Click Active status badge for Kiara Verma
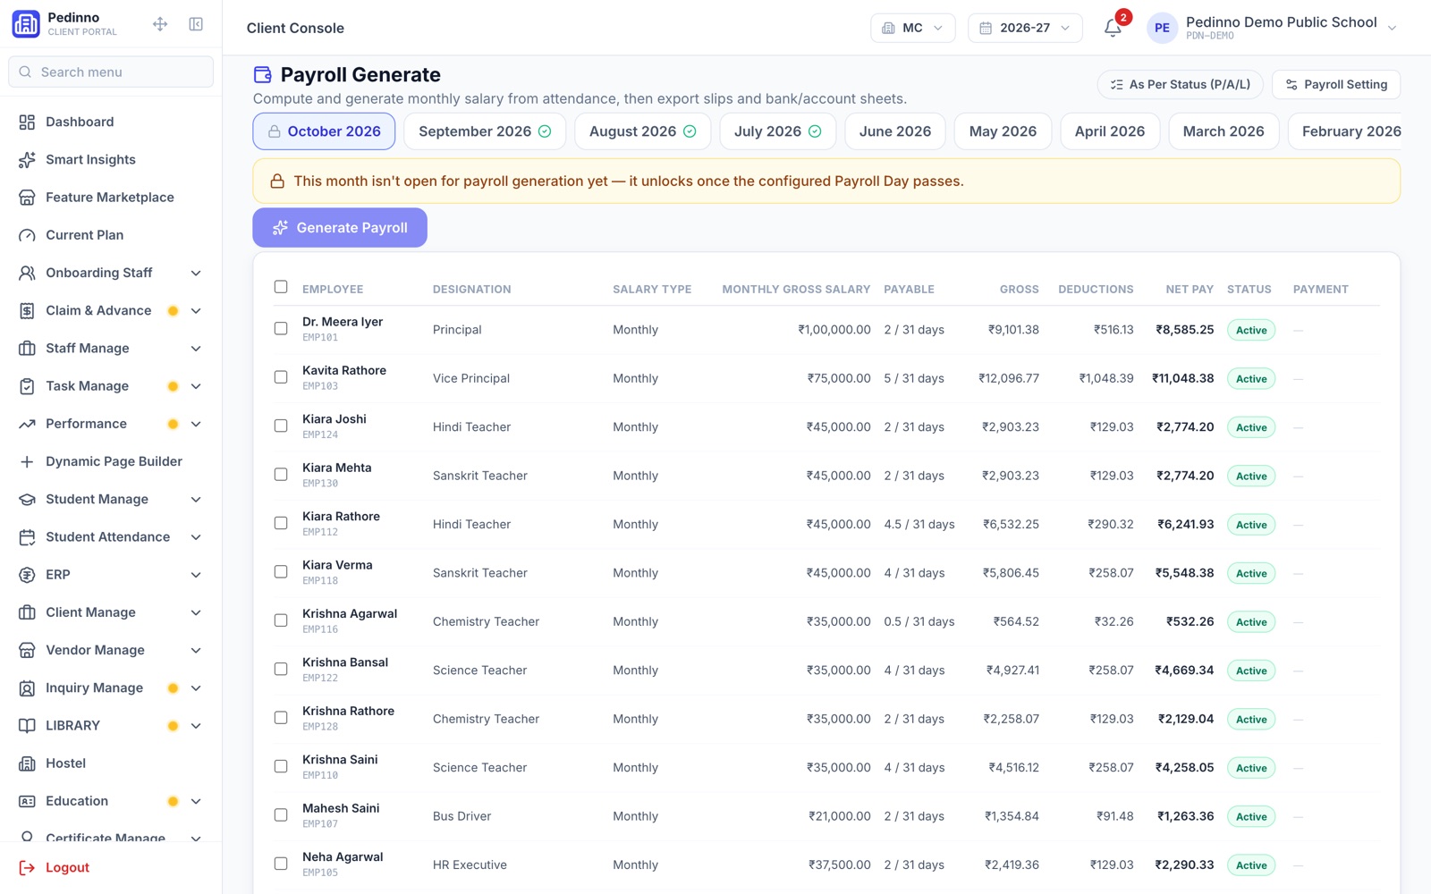Screen dimensions: 1431x894 [1251, 573]
